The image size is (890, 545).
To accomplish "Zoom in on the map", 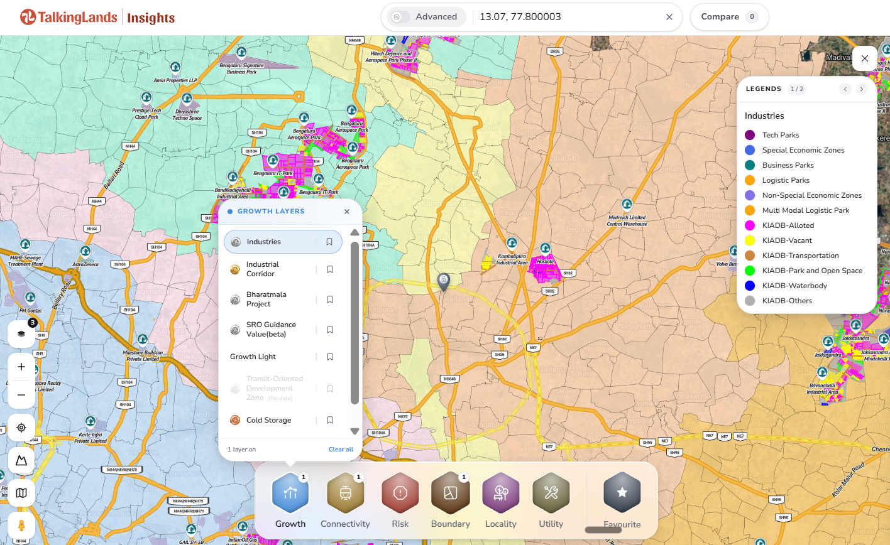I will pos(21,367).
